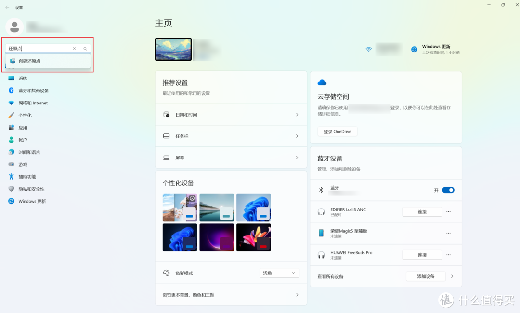
Task: Click the Bluetooth symbol icon in the 蓝牙 row
Action: [321, 190]
